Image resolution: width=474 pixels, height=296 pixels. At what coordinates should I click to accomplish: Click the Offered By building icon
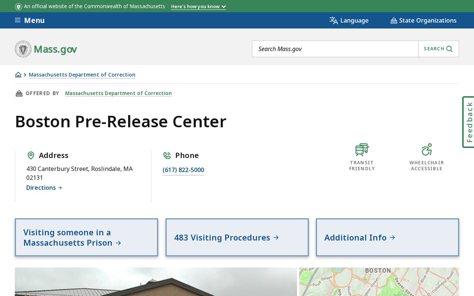(19, 93)
